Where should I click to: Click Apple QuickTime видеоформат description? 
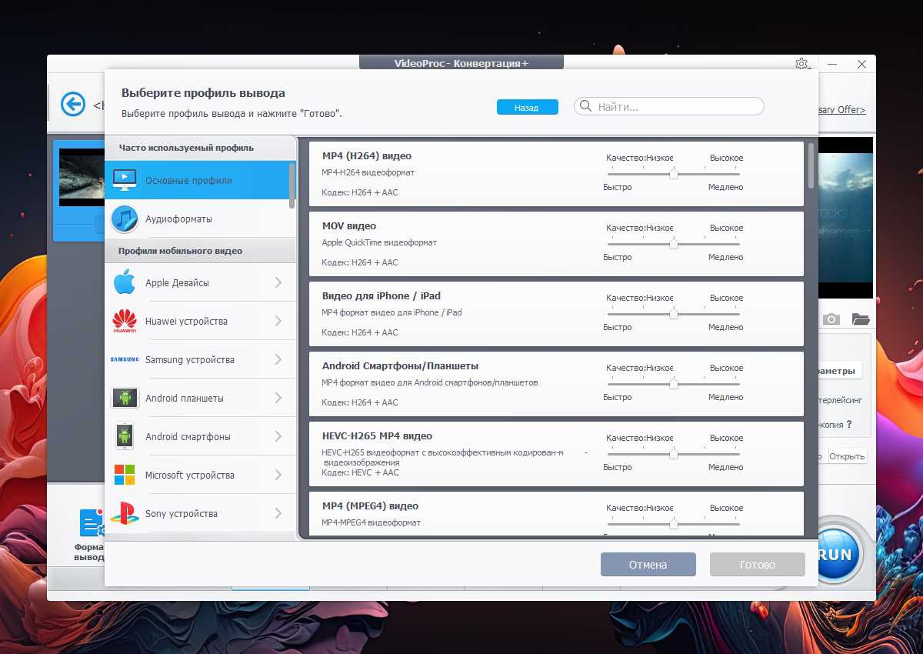click(x=379, y=242)
